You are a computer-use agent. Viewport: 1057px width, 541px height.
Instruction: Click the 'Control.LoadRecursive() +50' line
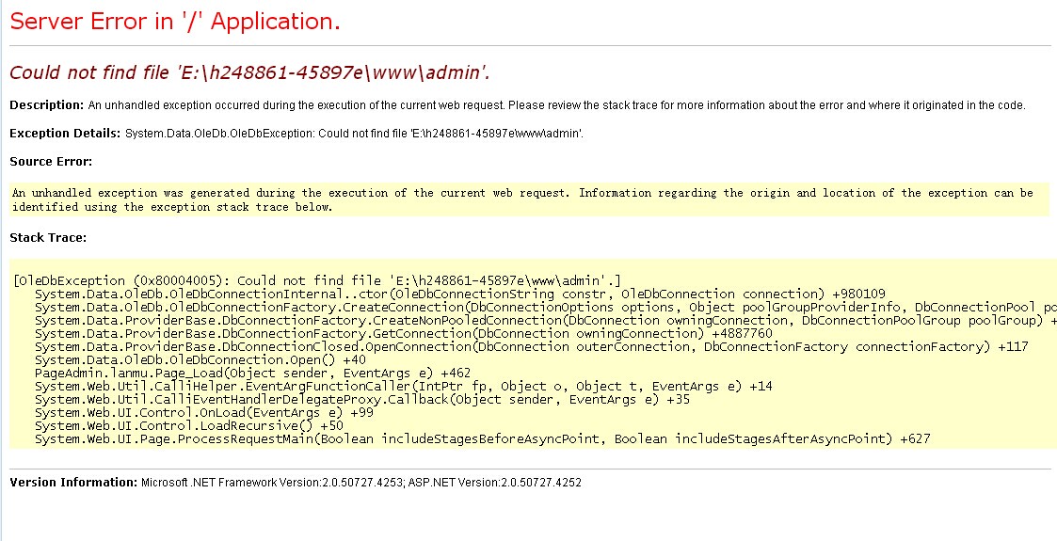click(x=188, y=425)
